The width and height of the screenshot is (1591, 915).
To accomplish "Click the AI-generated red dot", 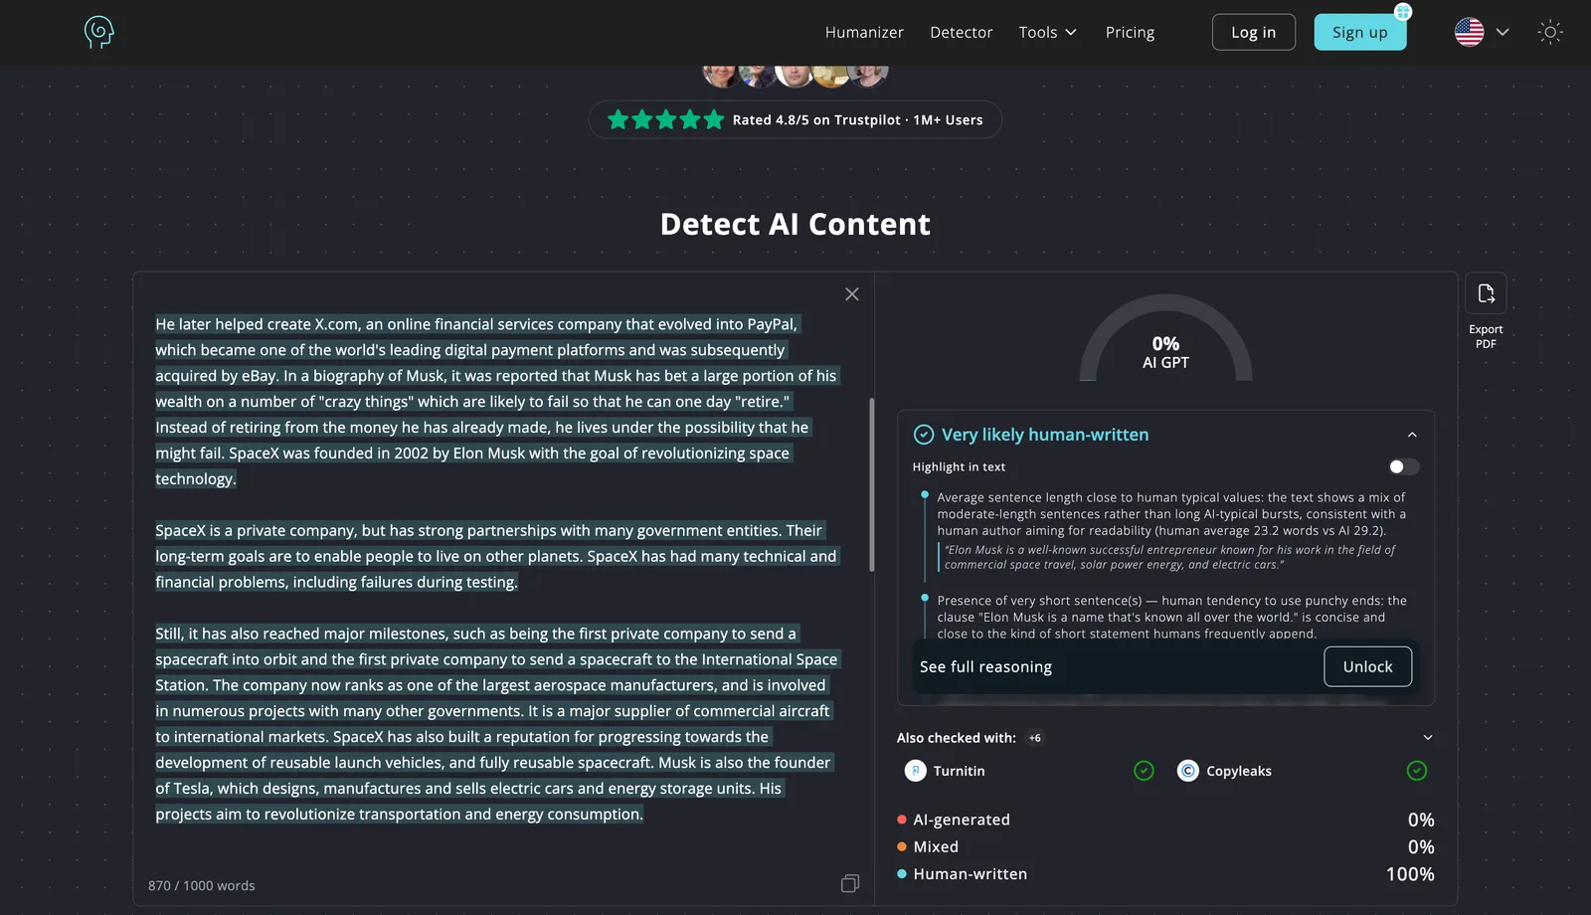I will [902, 820].
